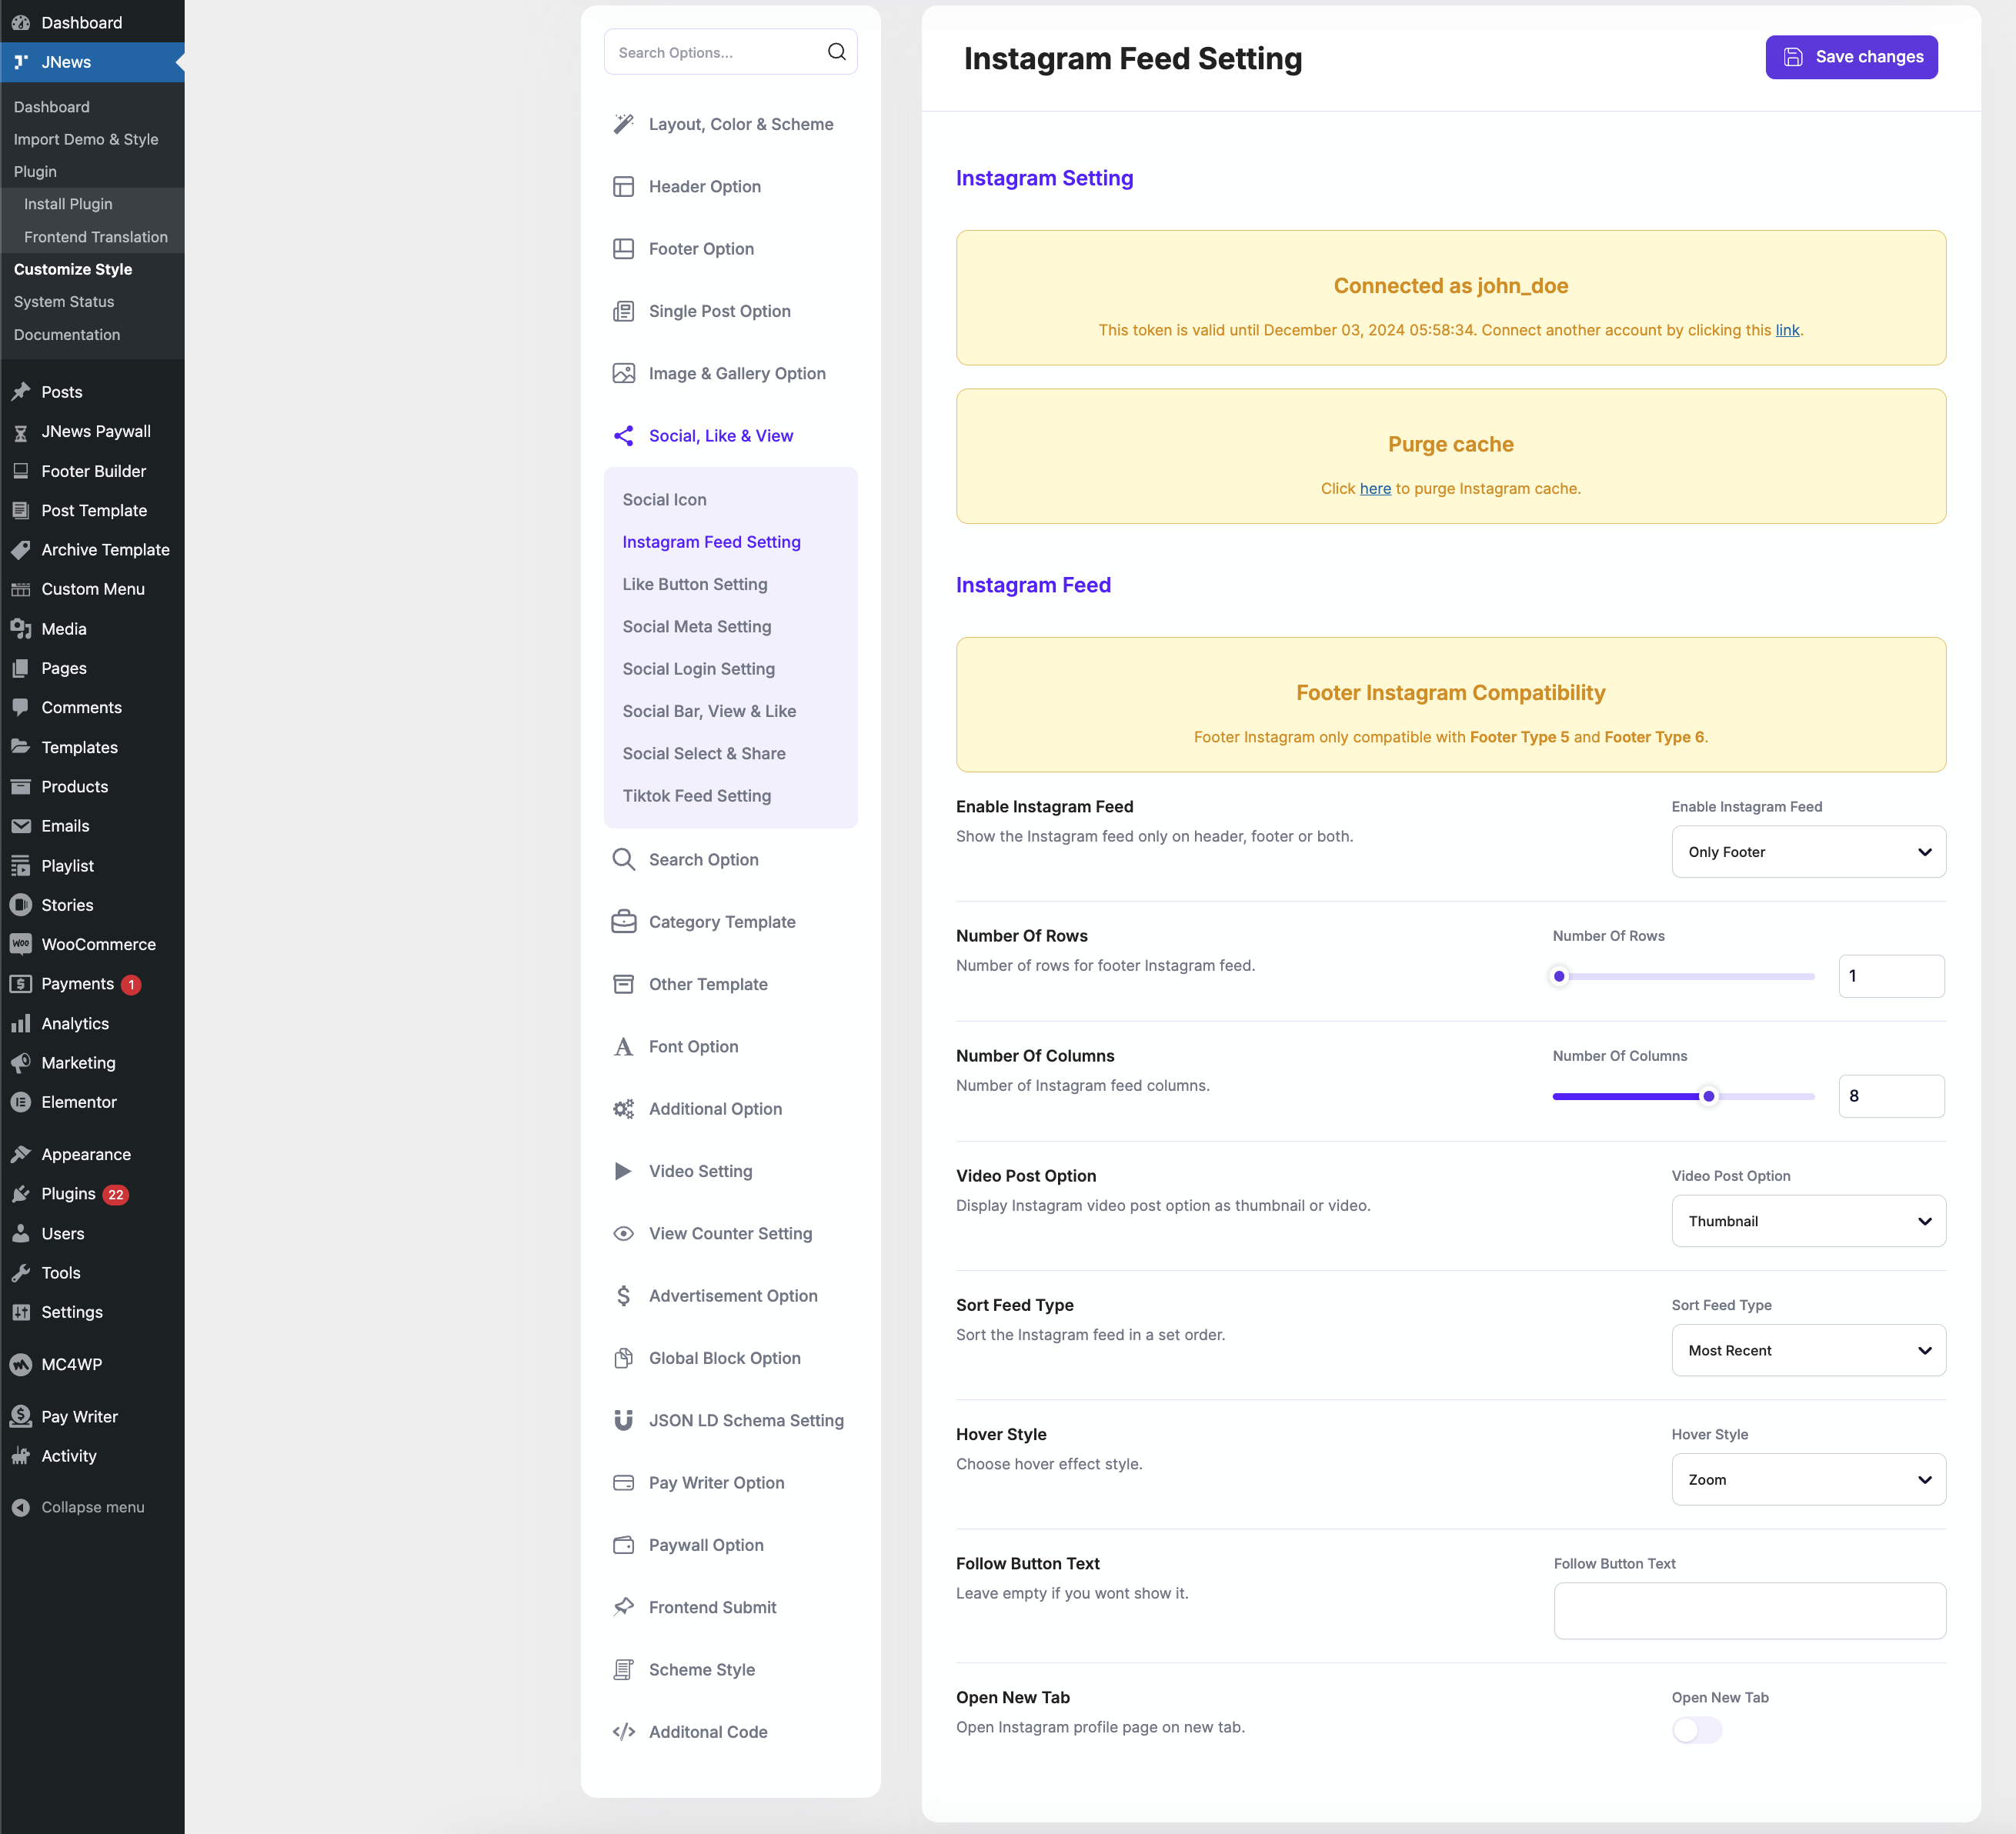Click the search magnifier icon in options
Screen dimensions: 2016x1834
pyautogui.click(x=836, y=52)
